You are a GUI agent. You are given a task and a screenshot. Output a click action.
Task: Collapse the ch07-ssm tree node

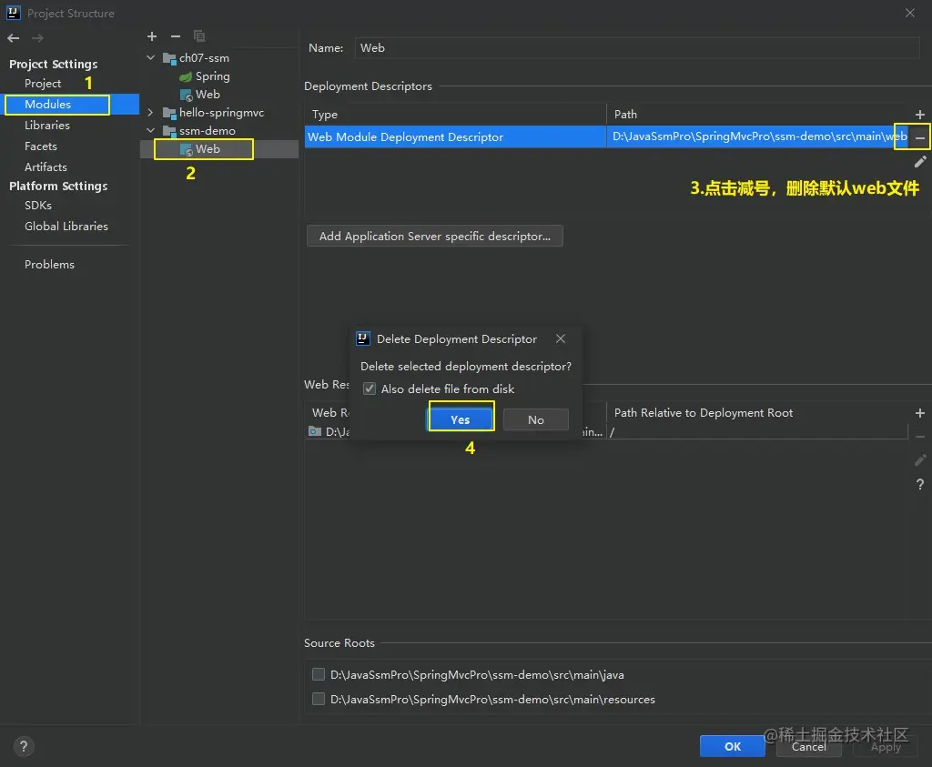coord(151,57)
